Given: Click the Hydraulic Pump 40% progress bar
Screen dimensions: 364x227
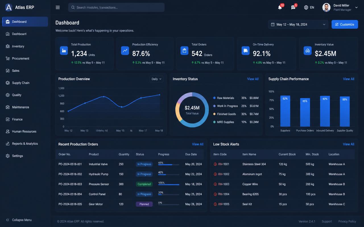Looking at the screenshot, I should 169,175.
